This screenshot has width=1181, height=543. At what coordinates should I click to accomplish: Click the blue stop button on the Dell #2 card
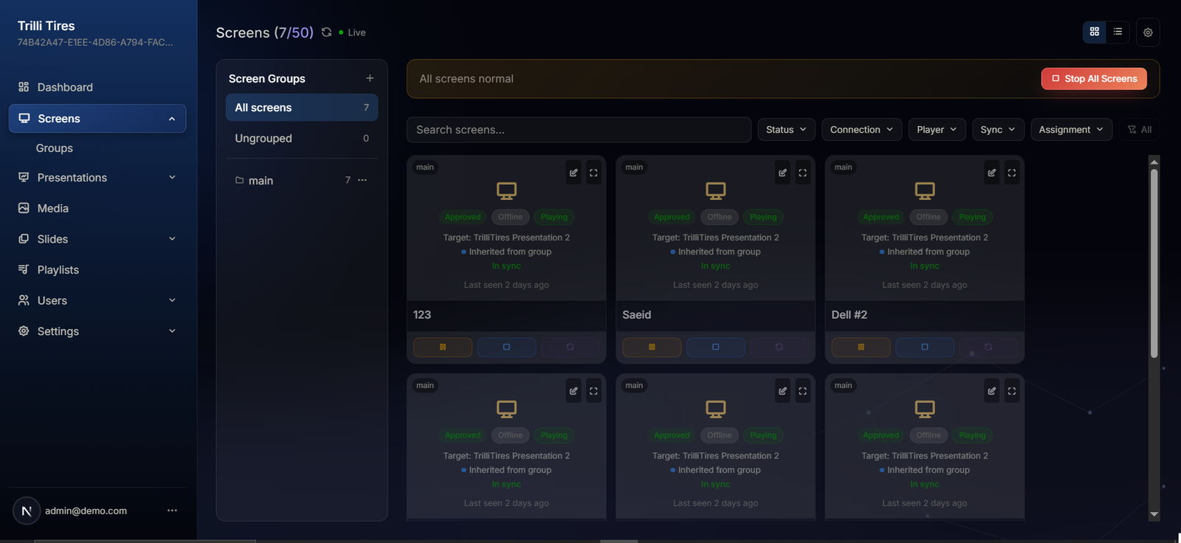click(x=925, y=347)
